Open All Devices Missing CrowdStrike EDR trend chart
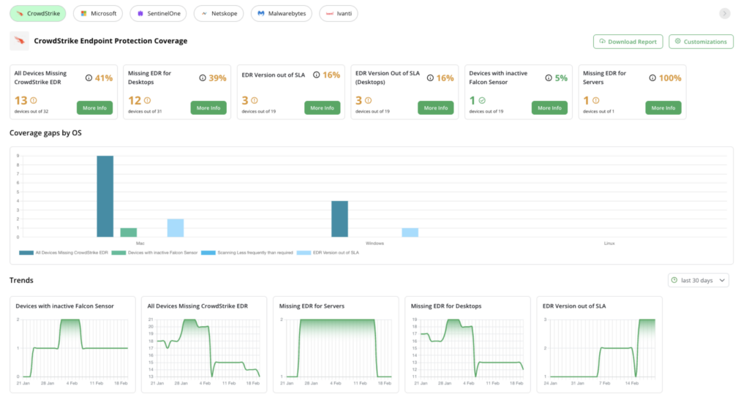This screenshot has width=749, height=397. click(x=205, y=344)
